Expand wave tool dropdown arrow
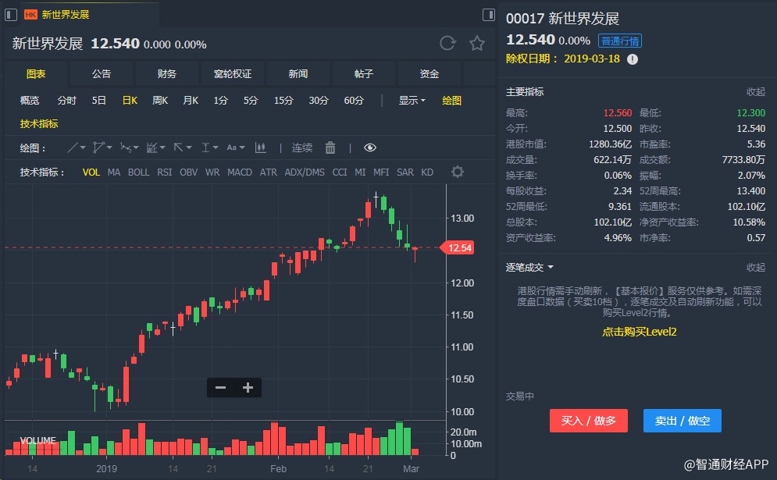The image size is (777, 480). pos(136,148)
